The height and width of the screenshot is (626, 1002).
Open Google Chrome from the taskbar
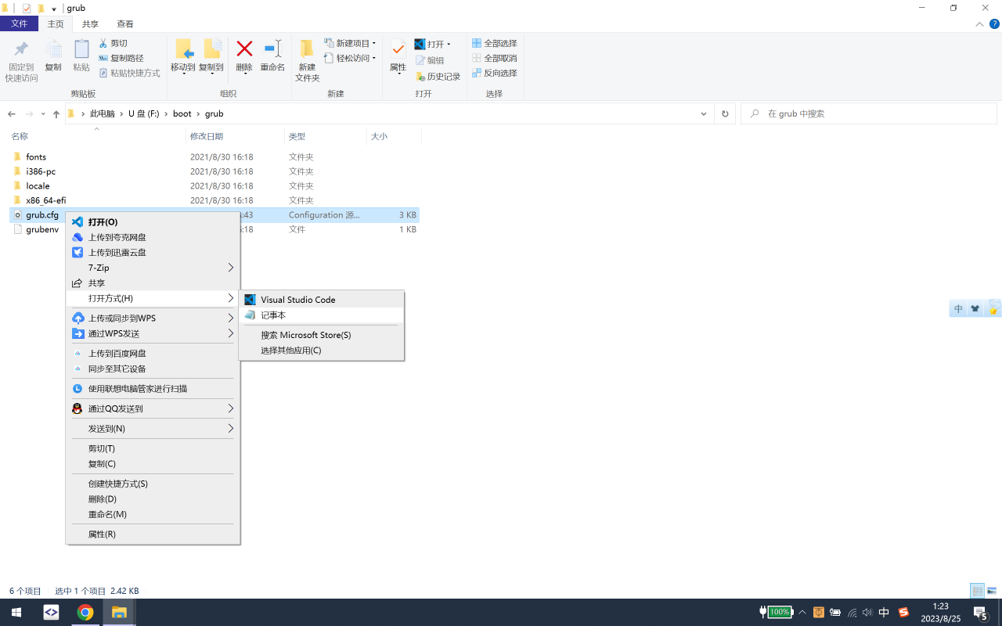tap(85, 612)
